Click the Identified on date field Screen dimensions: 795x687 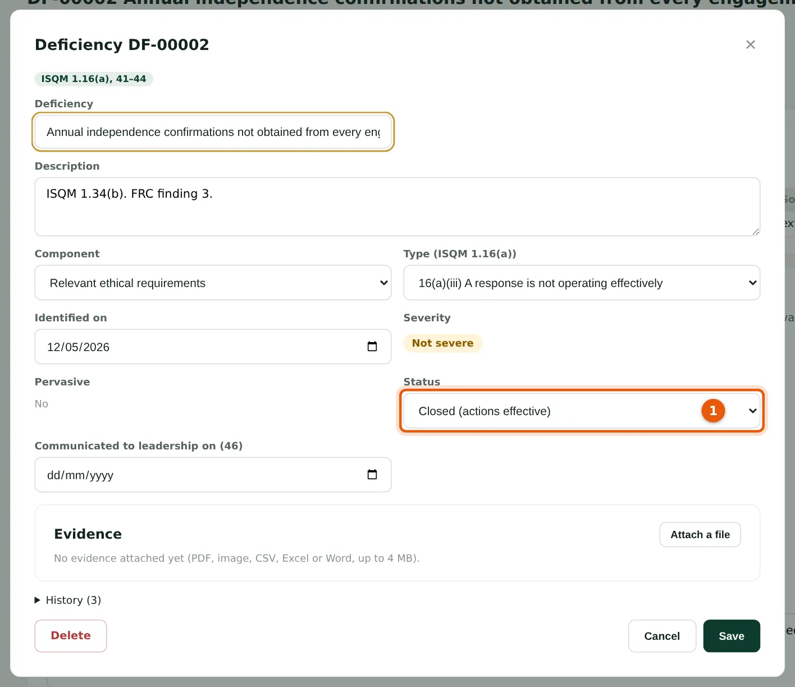click(x=213, y=347)
